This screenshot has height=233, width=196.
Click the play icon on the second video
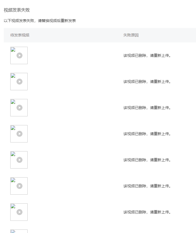tap(19, 82)
